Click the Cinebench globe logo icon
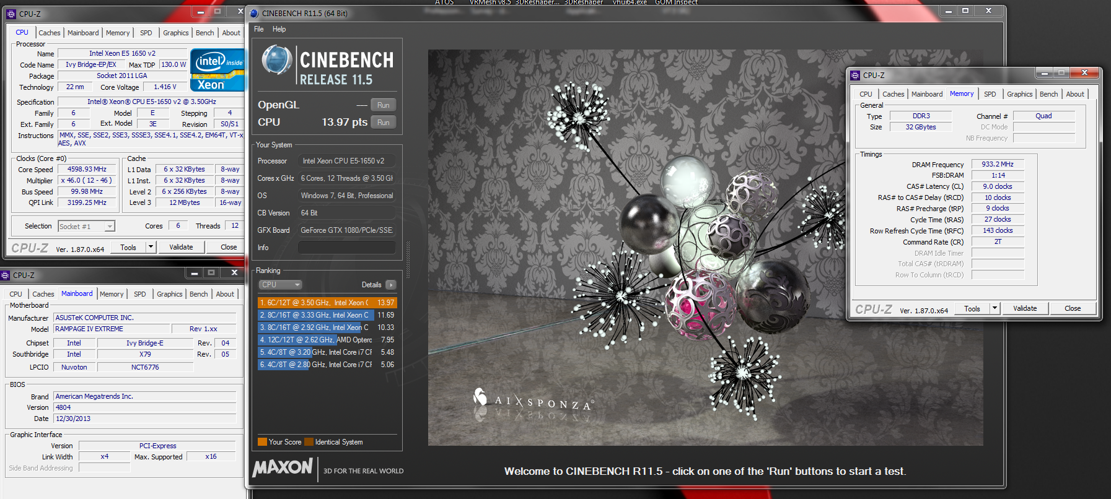1111x499 pixels. [x=276, y=61]
